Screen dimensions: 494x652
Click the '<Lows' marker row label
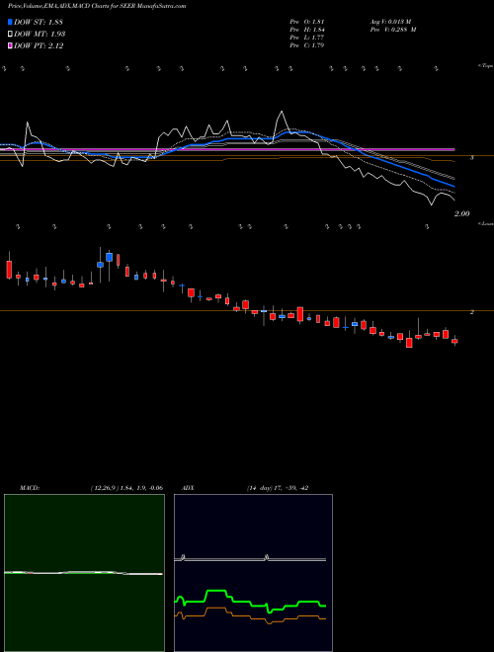[x=485, y=223]
